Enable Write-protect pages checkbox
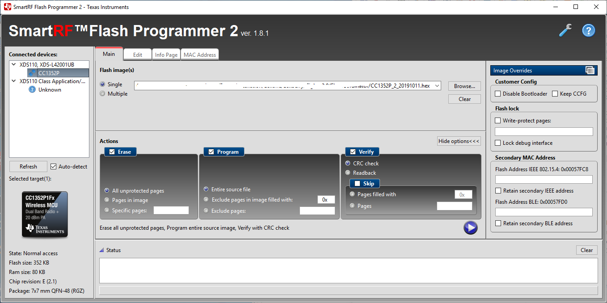Screen dimensions: 607x303 click(x=498, y=121)
